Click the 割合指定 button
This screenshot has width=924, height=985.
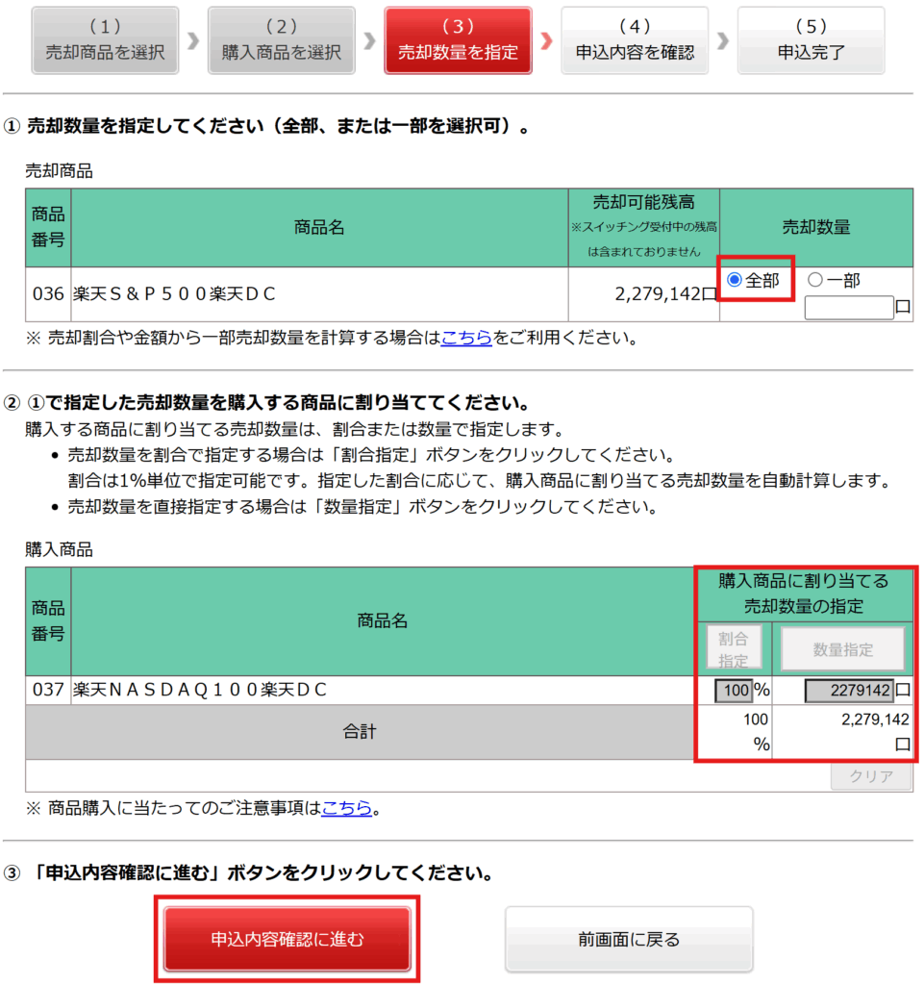point(734,647)
